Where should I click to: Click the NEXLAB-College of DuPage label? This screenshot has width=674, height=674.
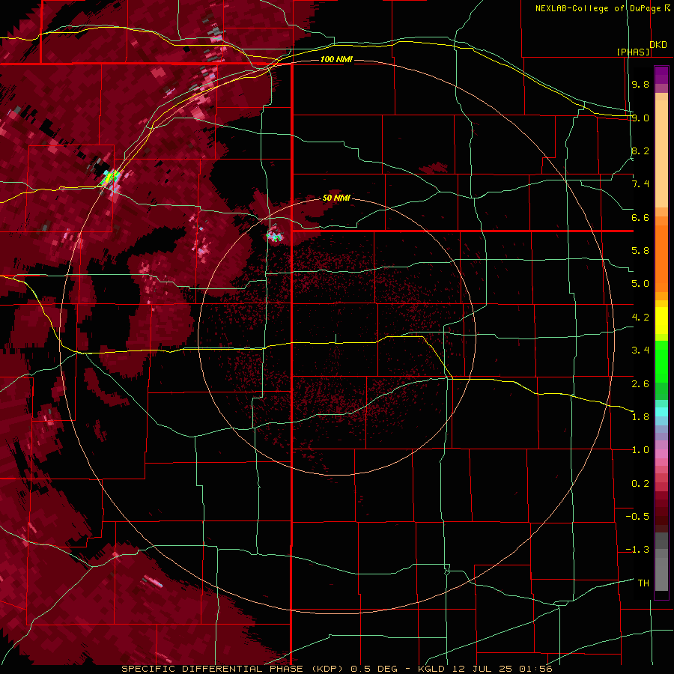[598, 8]
